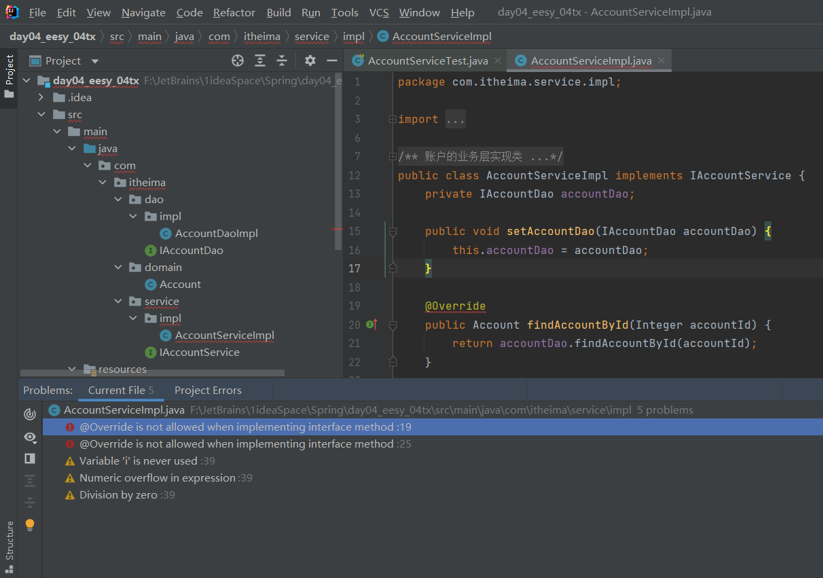Click Expand All in Problems panel
Viewport: 823px width, 578px height.
30,481
